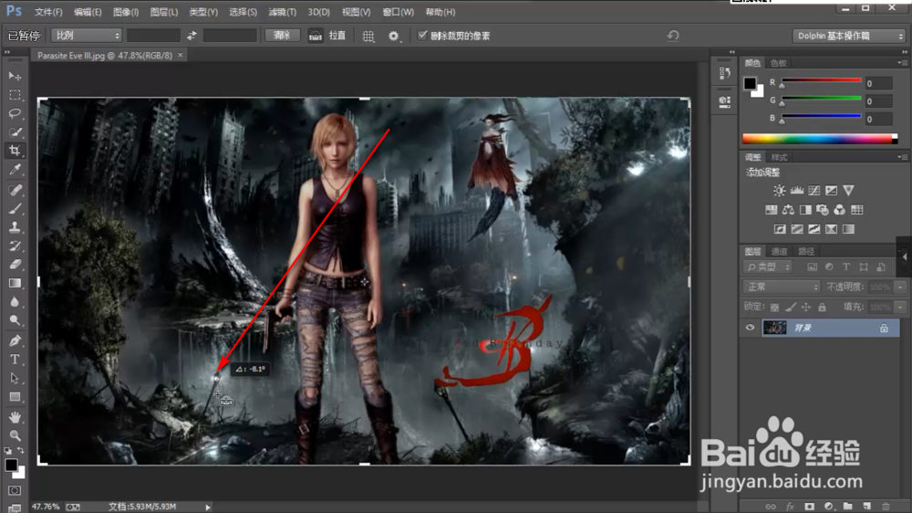The width and height of the screenshot is (912, 513).
Task: Swap the crop width and height values
Action: (192, 36)
